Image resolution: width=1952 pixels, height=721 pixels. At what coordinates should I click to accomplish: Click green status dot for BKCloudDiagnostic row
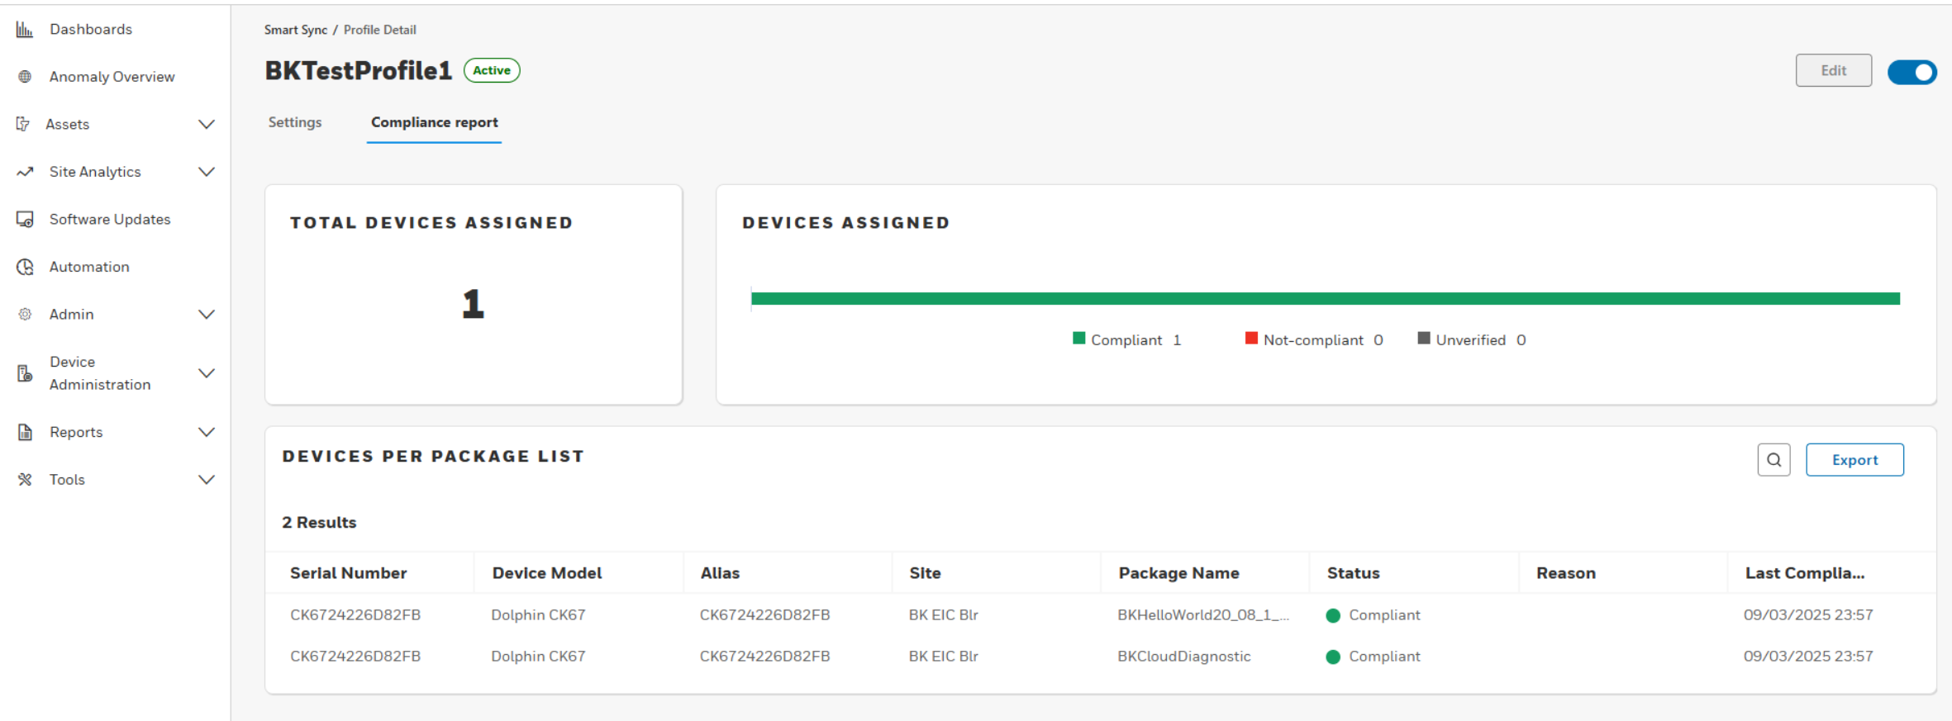[x=1332, y=657]
